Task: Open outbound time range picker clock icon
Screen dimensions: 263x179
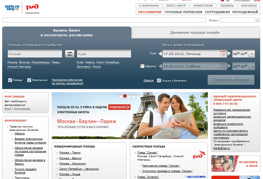Action: [x=251, y=54]
